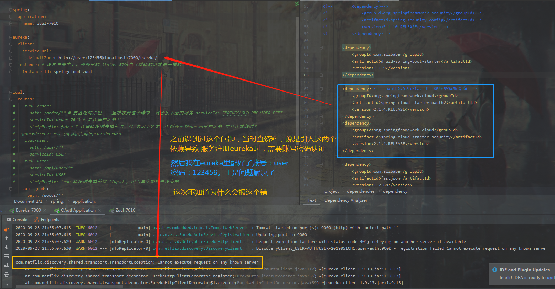Collapse the zuul: YAML block

tap(11, 92)
